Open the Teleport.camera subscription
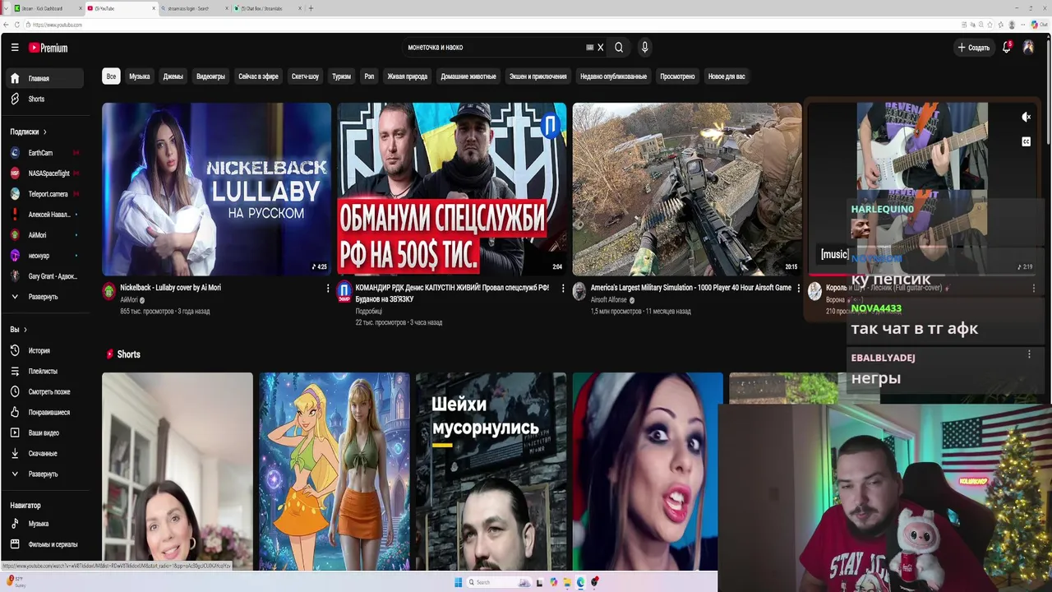 coord(46,194)
